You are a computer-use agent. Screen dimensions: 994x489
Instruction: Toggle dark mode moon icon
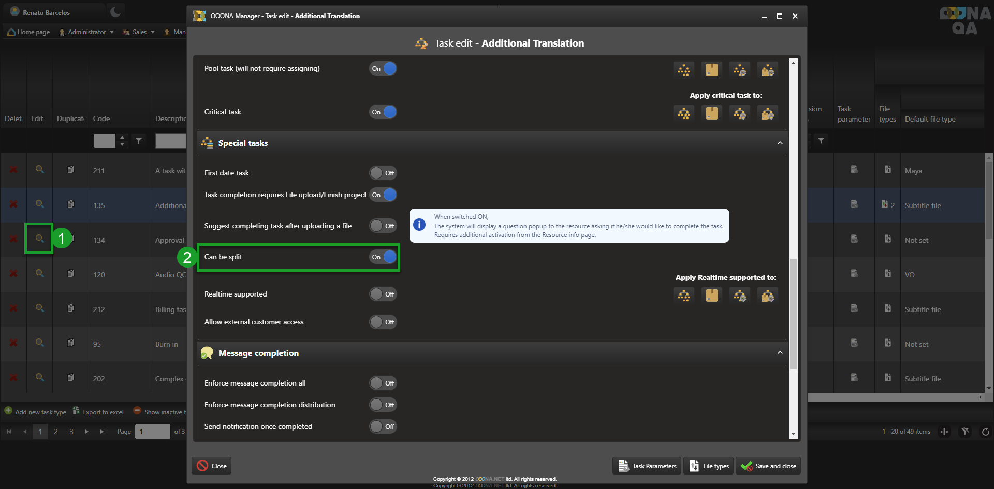(115, 12)
